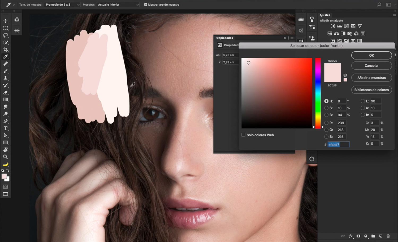
Task: Add Black & White adjustment icon
Action: [x=343, y=33]
